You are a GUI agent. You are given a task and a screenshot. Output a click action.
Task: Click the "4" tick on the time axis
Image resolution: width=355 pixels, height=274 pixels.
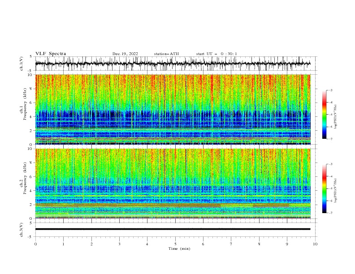click(x=147, y=244)
